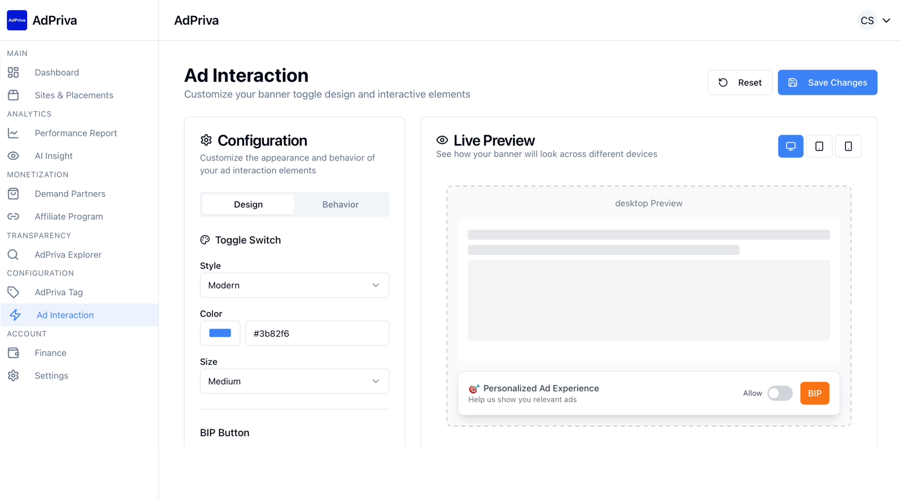Switch preview to desktop view

click(x=790, y=146)
